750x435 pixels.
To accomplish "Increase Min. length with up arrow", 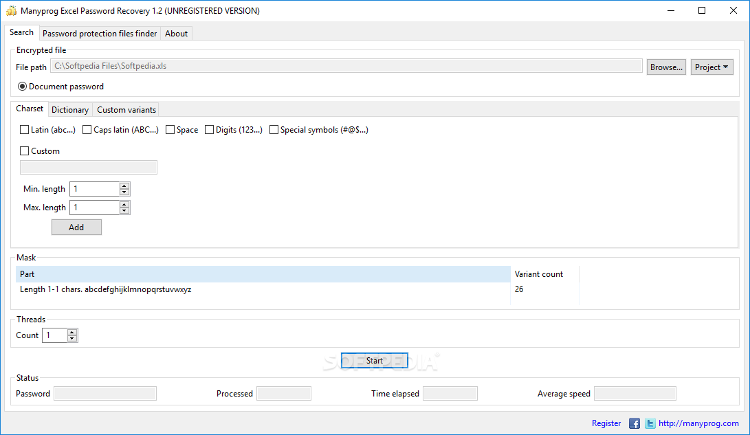I will point(124,186).
